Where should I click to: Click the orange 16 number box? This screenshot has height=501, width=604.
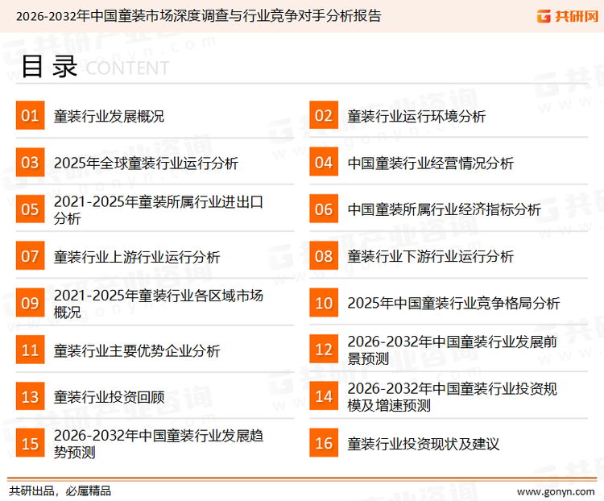pyautogui.click(x=324, y=443)
